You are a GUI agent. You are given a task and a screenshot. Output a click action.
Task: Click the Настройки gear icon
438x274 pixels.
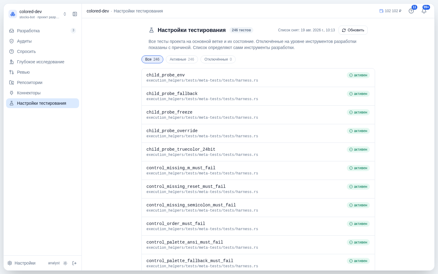(x=10, y=263)
